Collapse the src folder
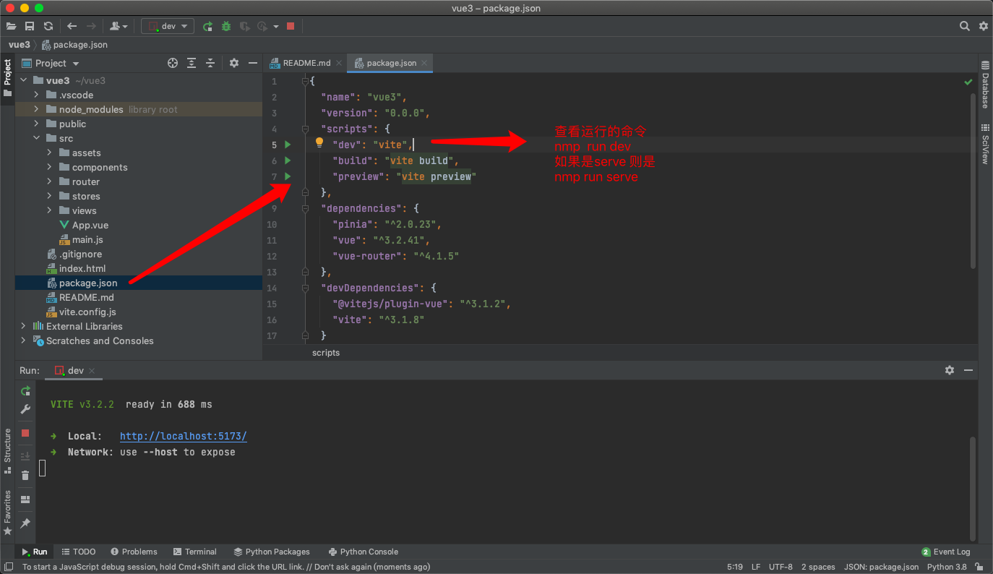 pyautogui.click(x=37, y=139)
